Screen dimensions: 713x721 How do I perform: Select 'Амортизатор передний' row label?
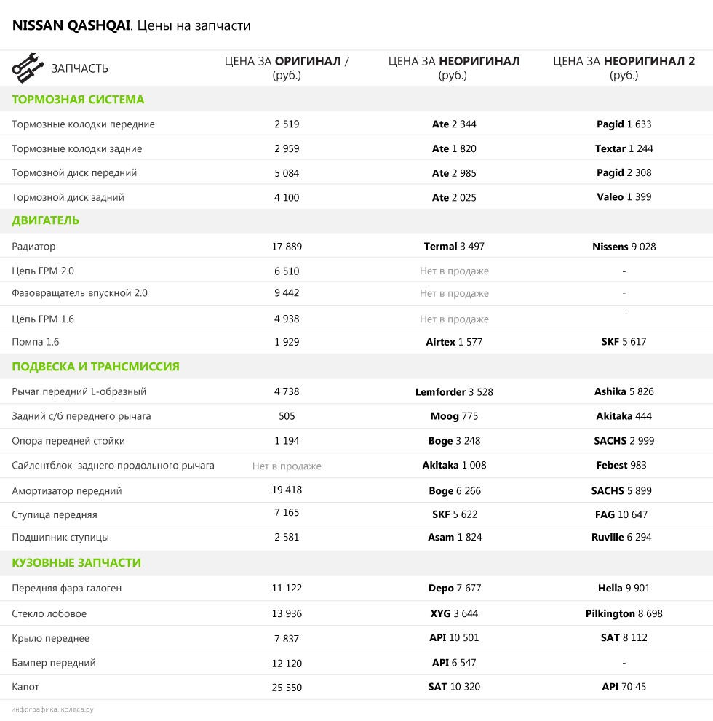click(67, 491)
